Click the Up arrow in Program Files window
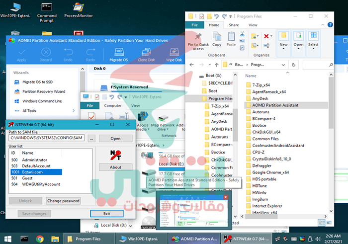The image size is (348, 244). (217, 65)
